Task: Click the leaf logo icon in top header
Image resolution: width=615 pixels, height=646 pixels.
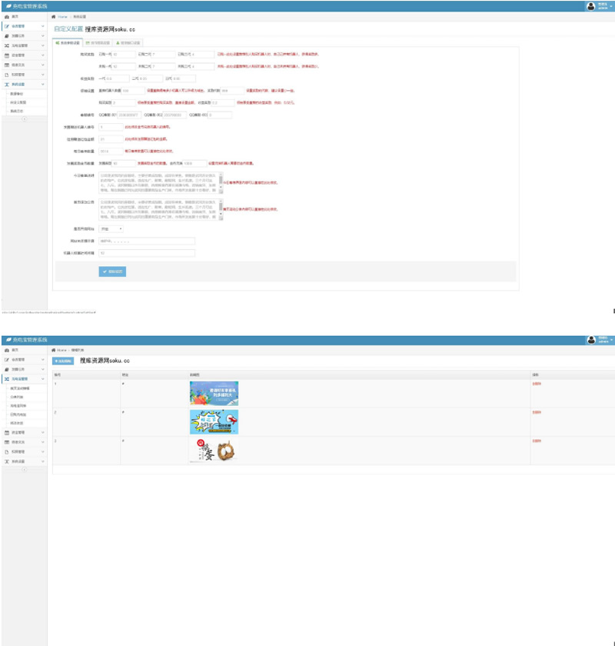Action: point(8,5)
